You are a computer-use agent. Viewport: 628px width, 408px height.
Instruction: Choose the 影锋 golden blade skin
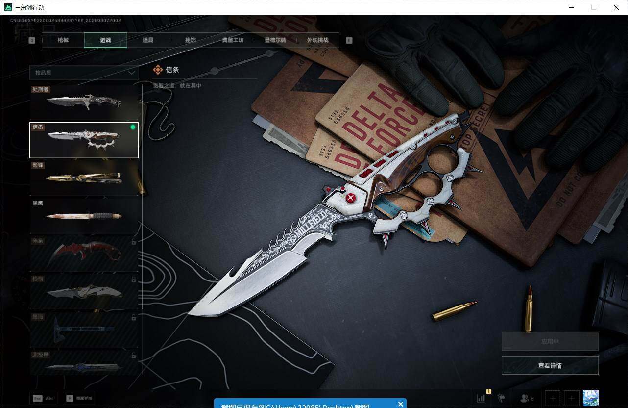84,178
